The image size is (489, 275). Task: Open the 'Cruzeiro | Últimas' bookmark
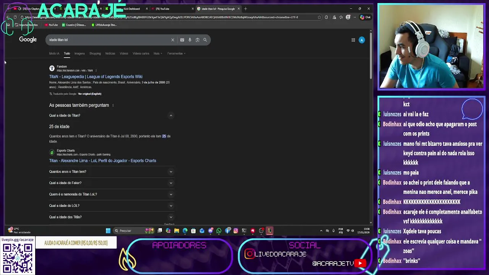tap(74, 25)
